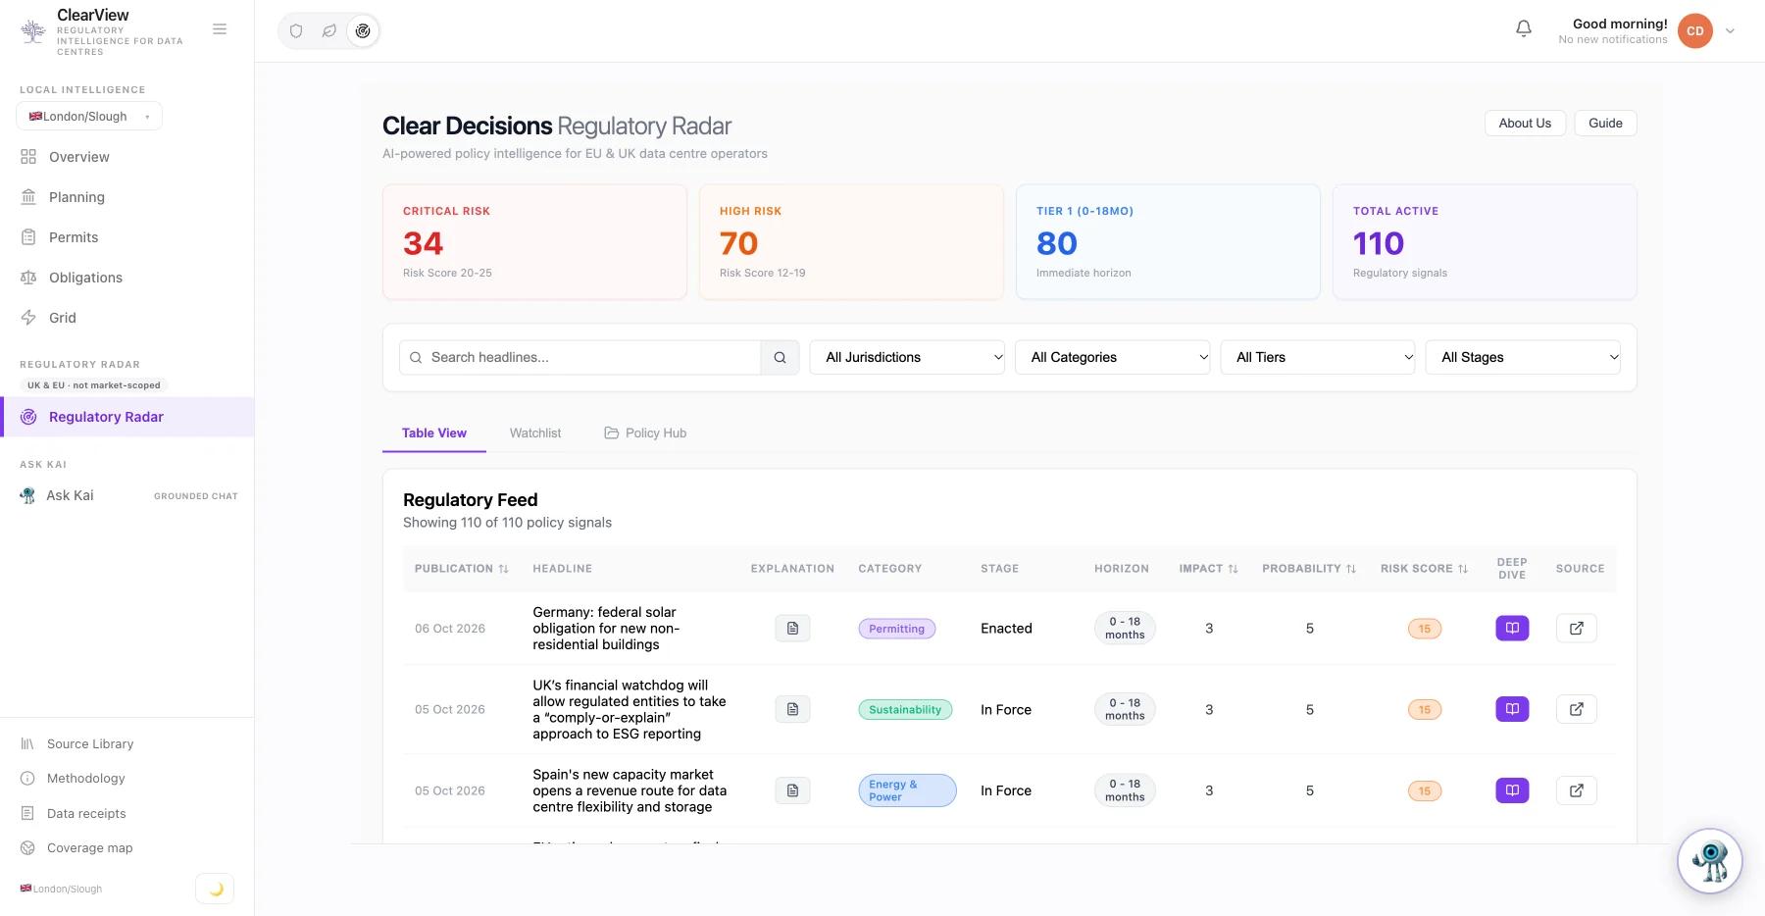This screenshot has width=1765, height=916.
Task: Go to Regulatory Radar in sidebar
Action: click(127, 417)
